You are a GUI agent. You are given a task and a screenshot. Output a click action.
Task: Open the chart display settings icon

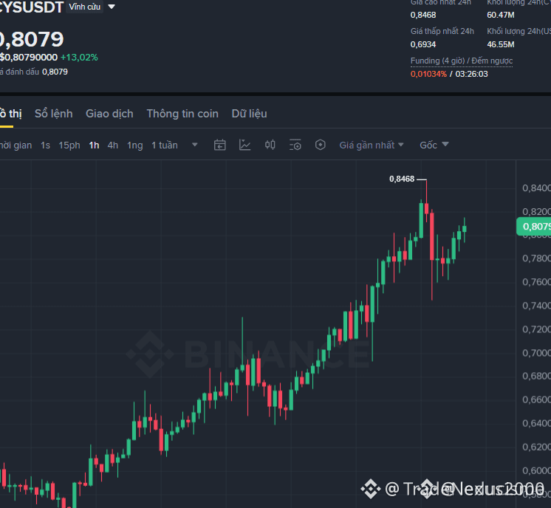click(x=295, y=145)
